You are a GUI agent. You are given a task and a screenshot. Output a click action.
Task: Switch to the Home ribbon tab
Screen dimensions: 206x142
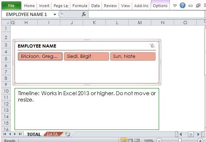pyautogui.click(x=29, y=6)
